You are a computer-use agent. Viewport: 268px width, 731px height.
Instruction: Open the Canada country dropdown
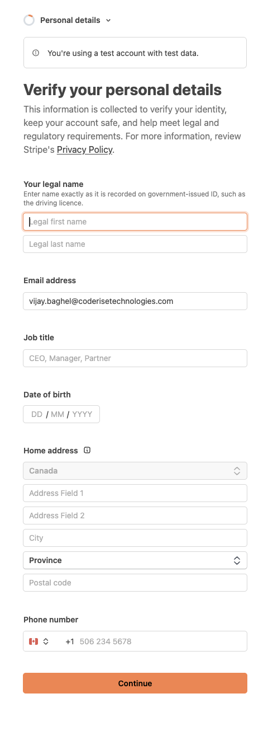(x=135, y=471)
